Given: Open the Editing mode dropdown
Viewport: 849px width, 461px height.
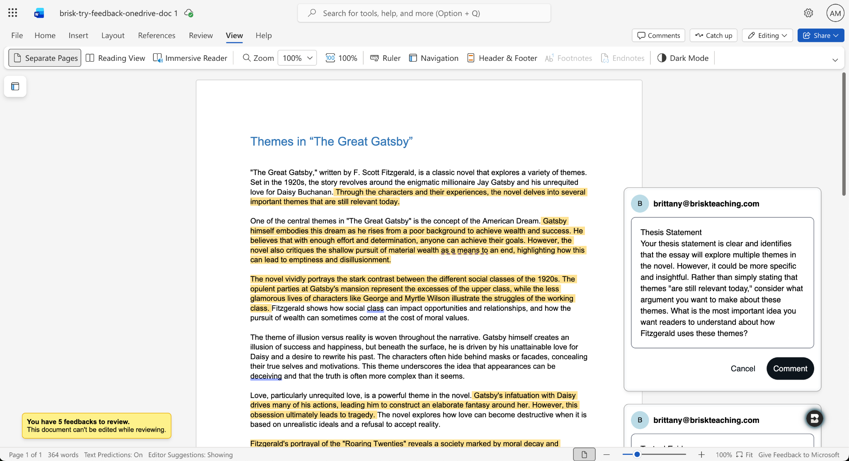Looking at the screenshot, I should (767, 35).
